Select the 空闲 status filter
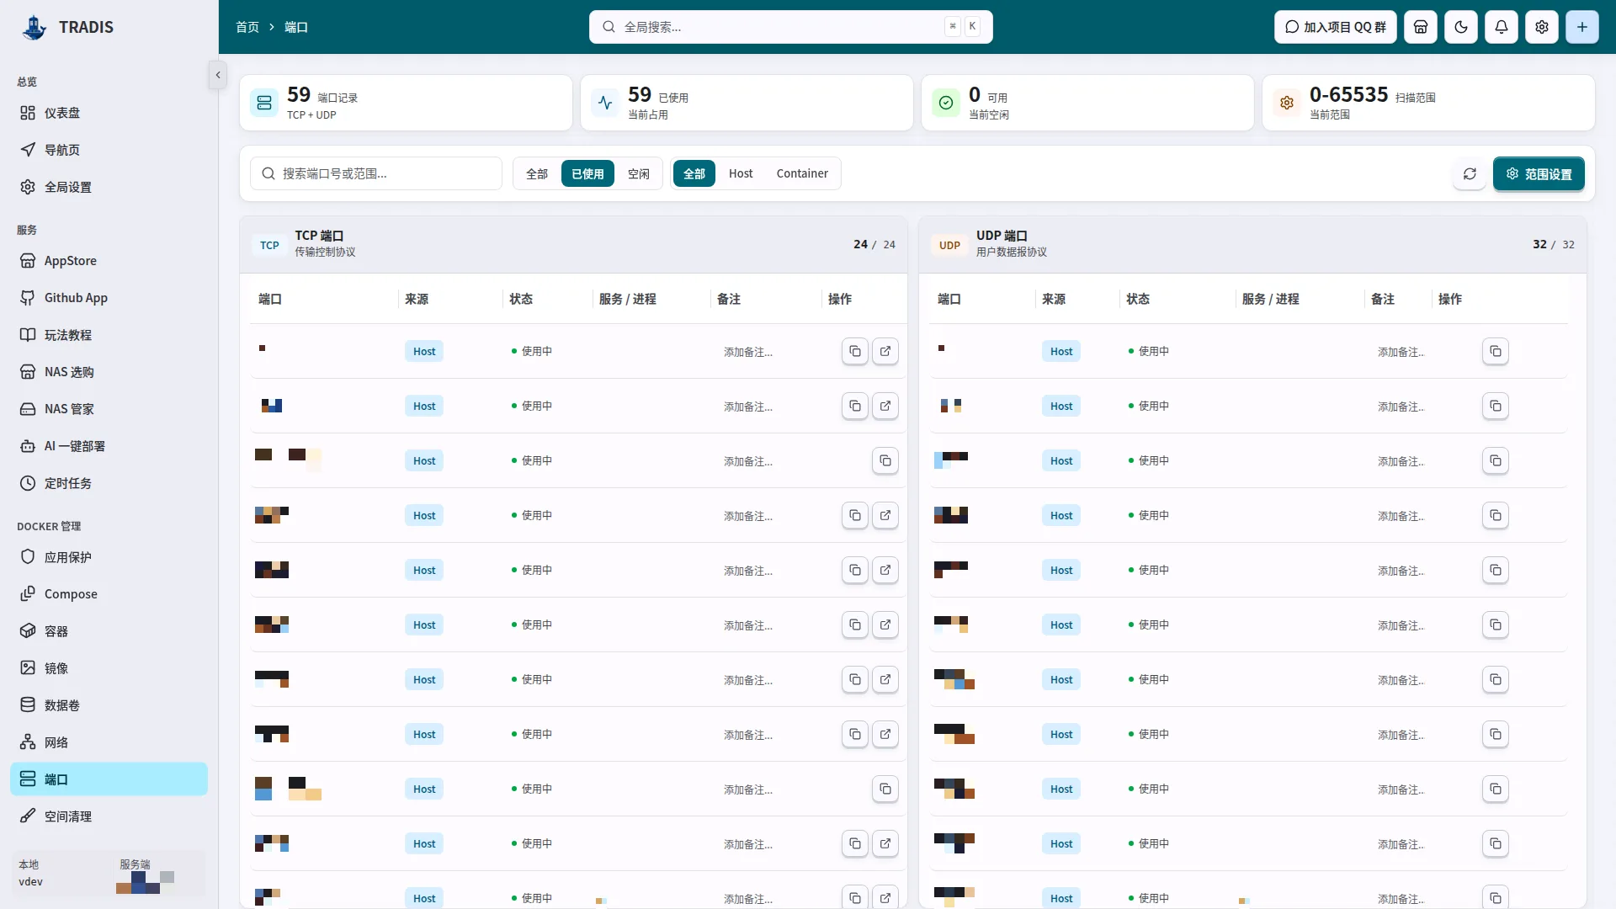This screenshot has width=1616, height=909. click(639, 173)
